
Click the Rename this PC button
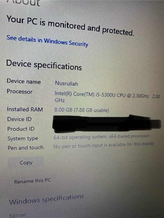click(x=33, y=181)
